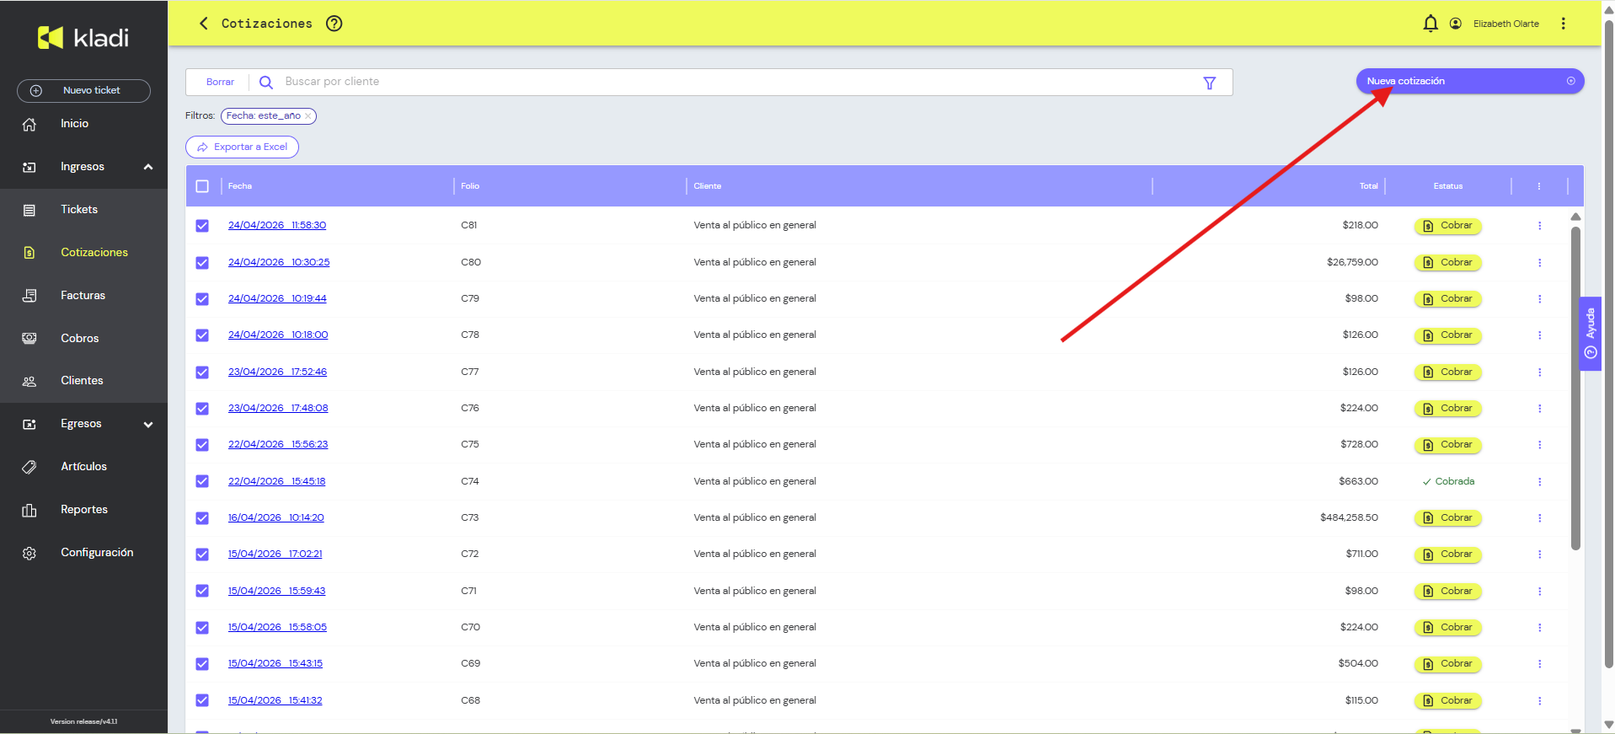The height and width of the screenshot is (734, 1615).
Task: Uncheck the row for folio C80
Action: point(202,263)
